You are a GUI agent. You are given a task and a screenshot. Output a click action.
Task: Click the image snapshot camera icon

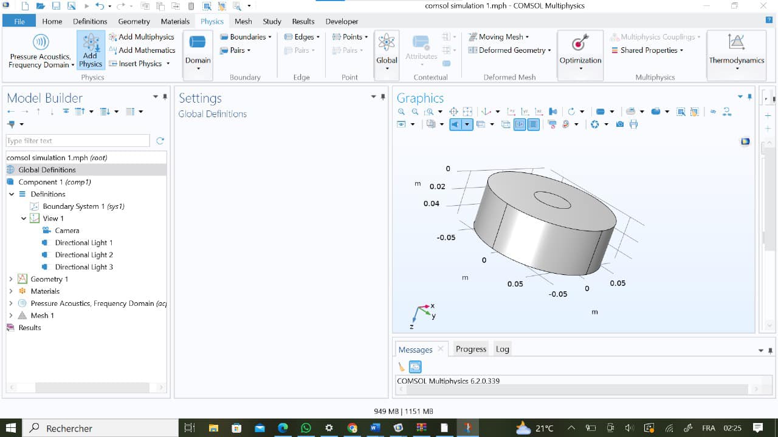(x=619, y=124)
